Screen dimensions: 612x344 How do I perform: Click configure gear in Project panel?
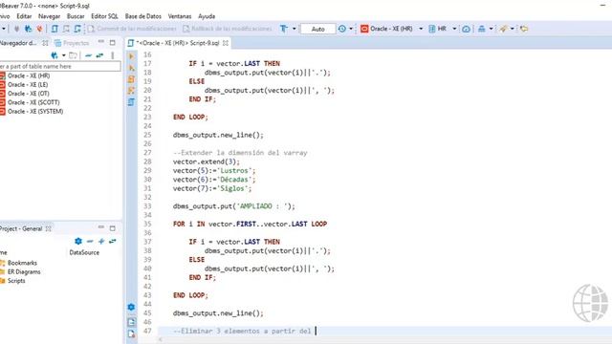(x=78, y=242)
